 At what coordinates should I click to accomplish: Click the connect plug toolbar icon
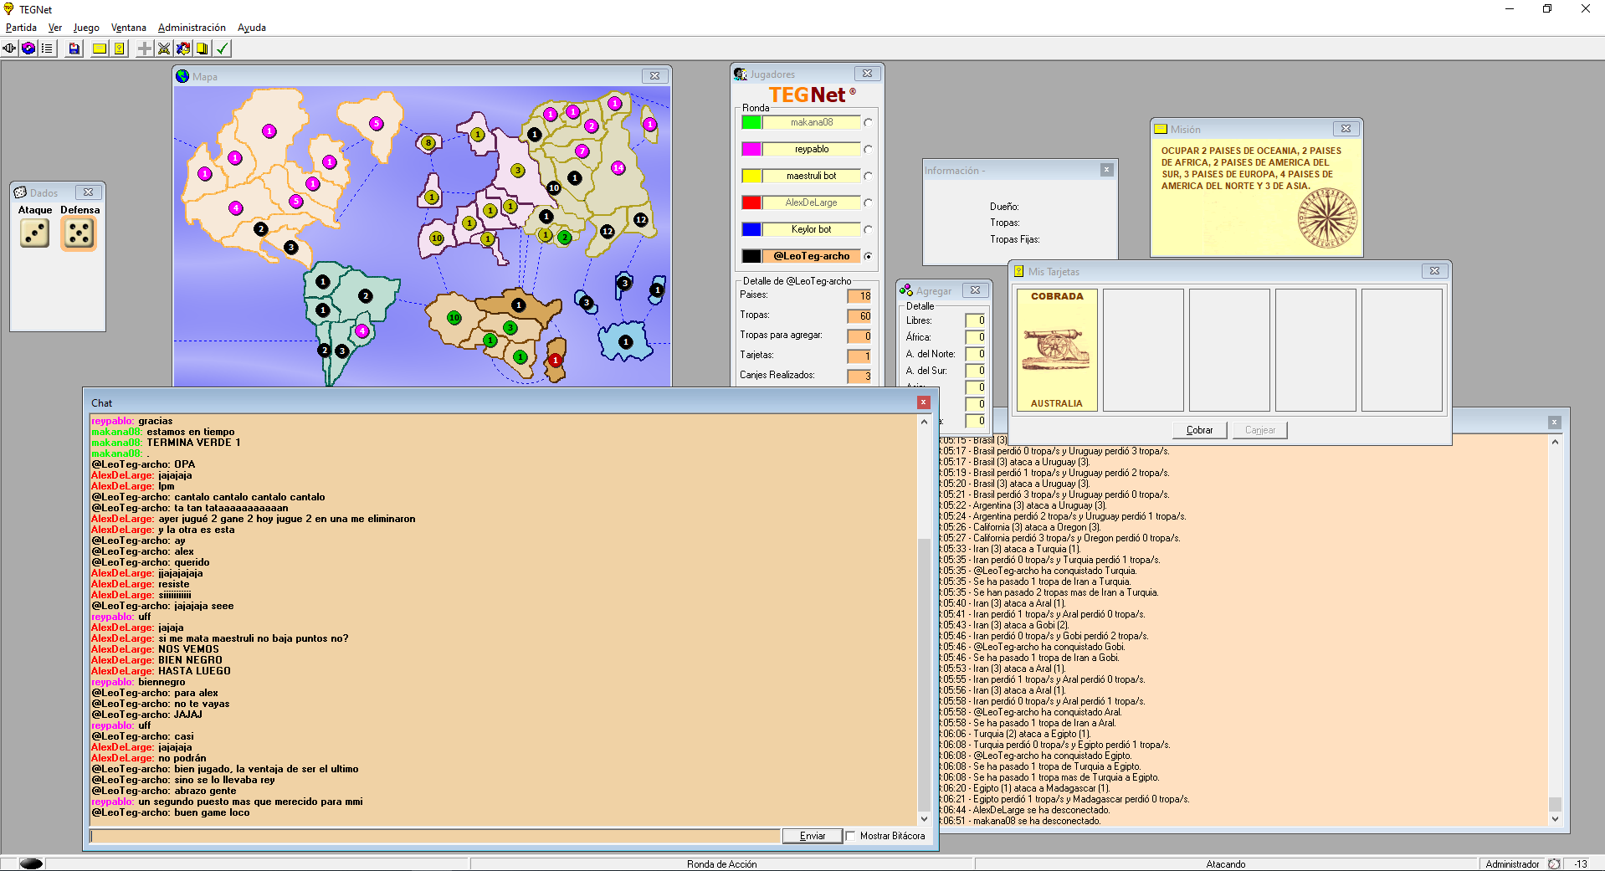(10, 49)
